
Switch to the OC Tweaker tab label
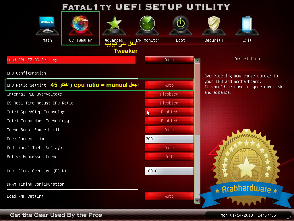coord(81,40)
